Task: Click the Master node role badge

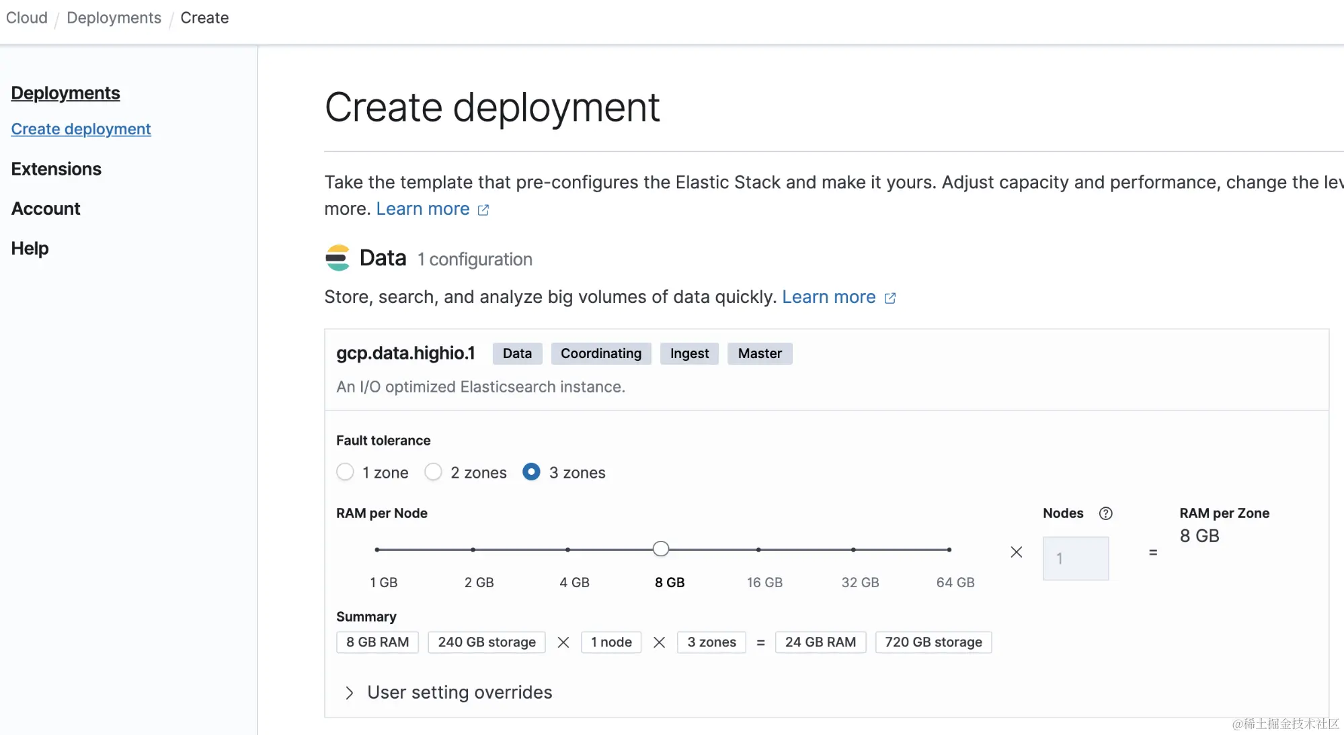Action: (759, 353)
